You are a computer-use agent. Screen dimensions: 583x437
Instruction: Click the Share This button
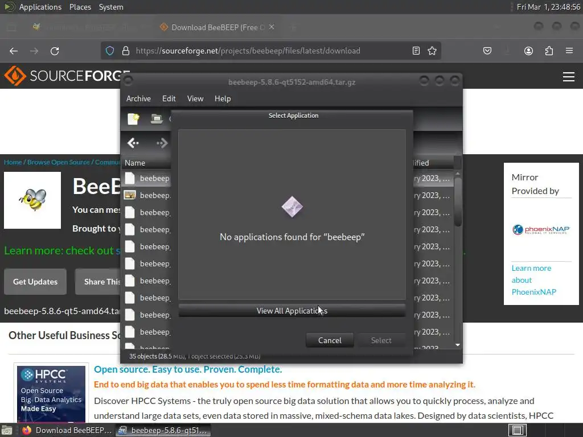click(x=98, y=282)
